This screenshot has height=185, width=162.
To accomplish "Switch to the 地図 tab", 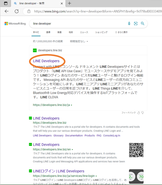I will click(71, 32).
